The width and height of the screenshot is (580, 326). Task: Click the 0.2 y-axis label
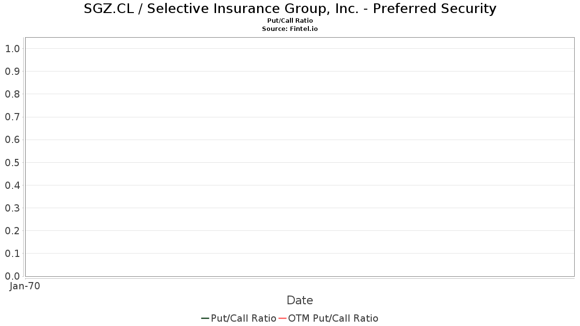(13, 230)
